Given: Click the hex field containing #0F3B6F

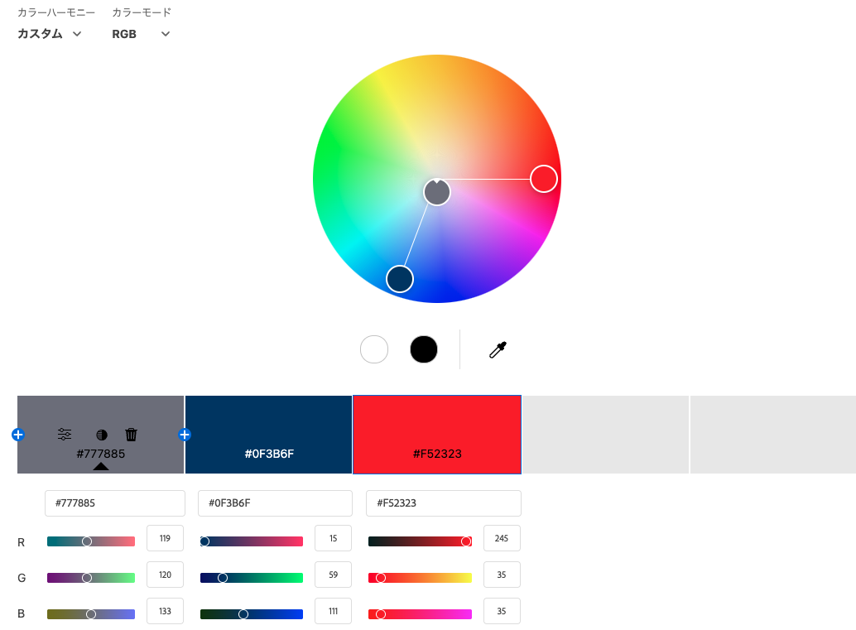Looking at the screenshot, I should click(x=275, y=503).
